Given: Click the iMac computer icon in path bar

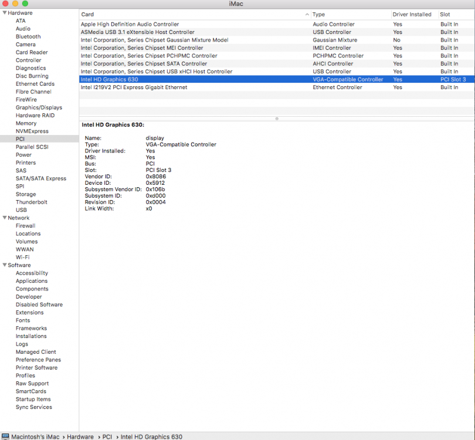Looking at the screenshot, I should point(5,436).
